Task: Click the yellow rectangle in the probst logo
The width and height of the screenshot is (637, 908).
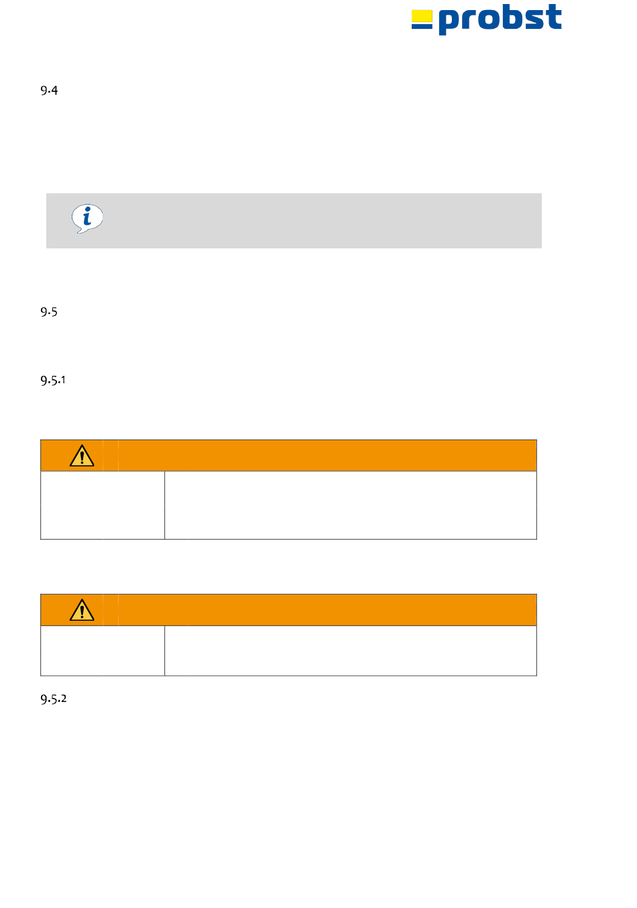Action: 422,15
